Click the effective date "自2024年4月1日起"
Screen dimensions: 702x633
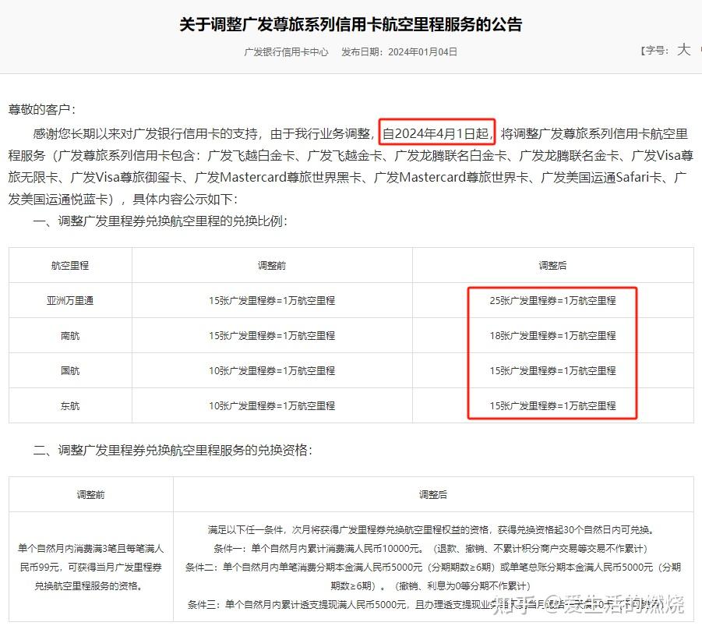coord(437,133)
